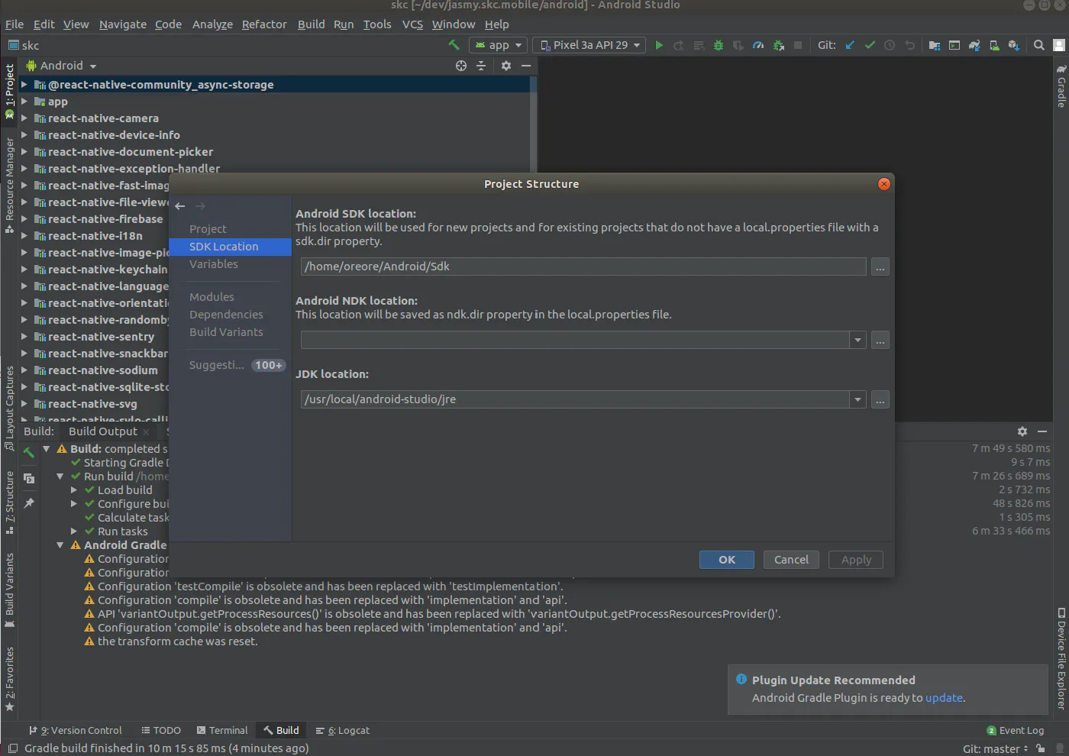The width and height of the screenshot is (1069, 756).
Task: Open the JDK location dropdown arrow
Action: 858,399
